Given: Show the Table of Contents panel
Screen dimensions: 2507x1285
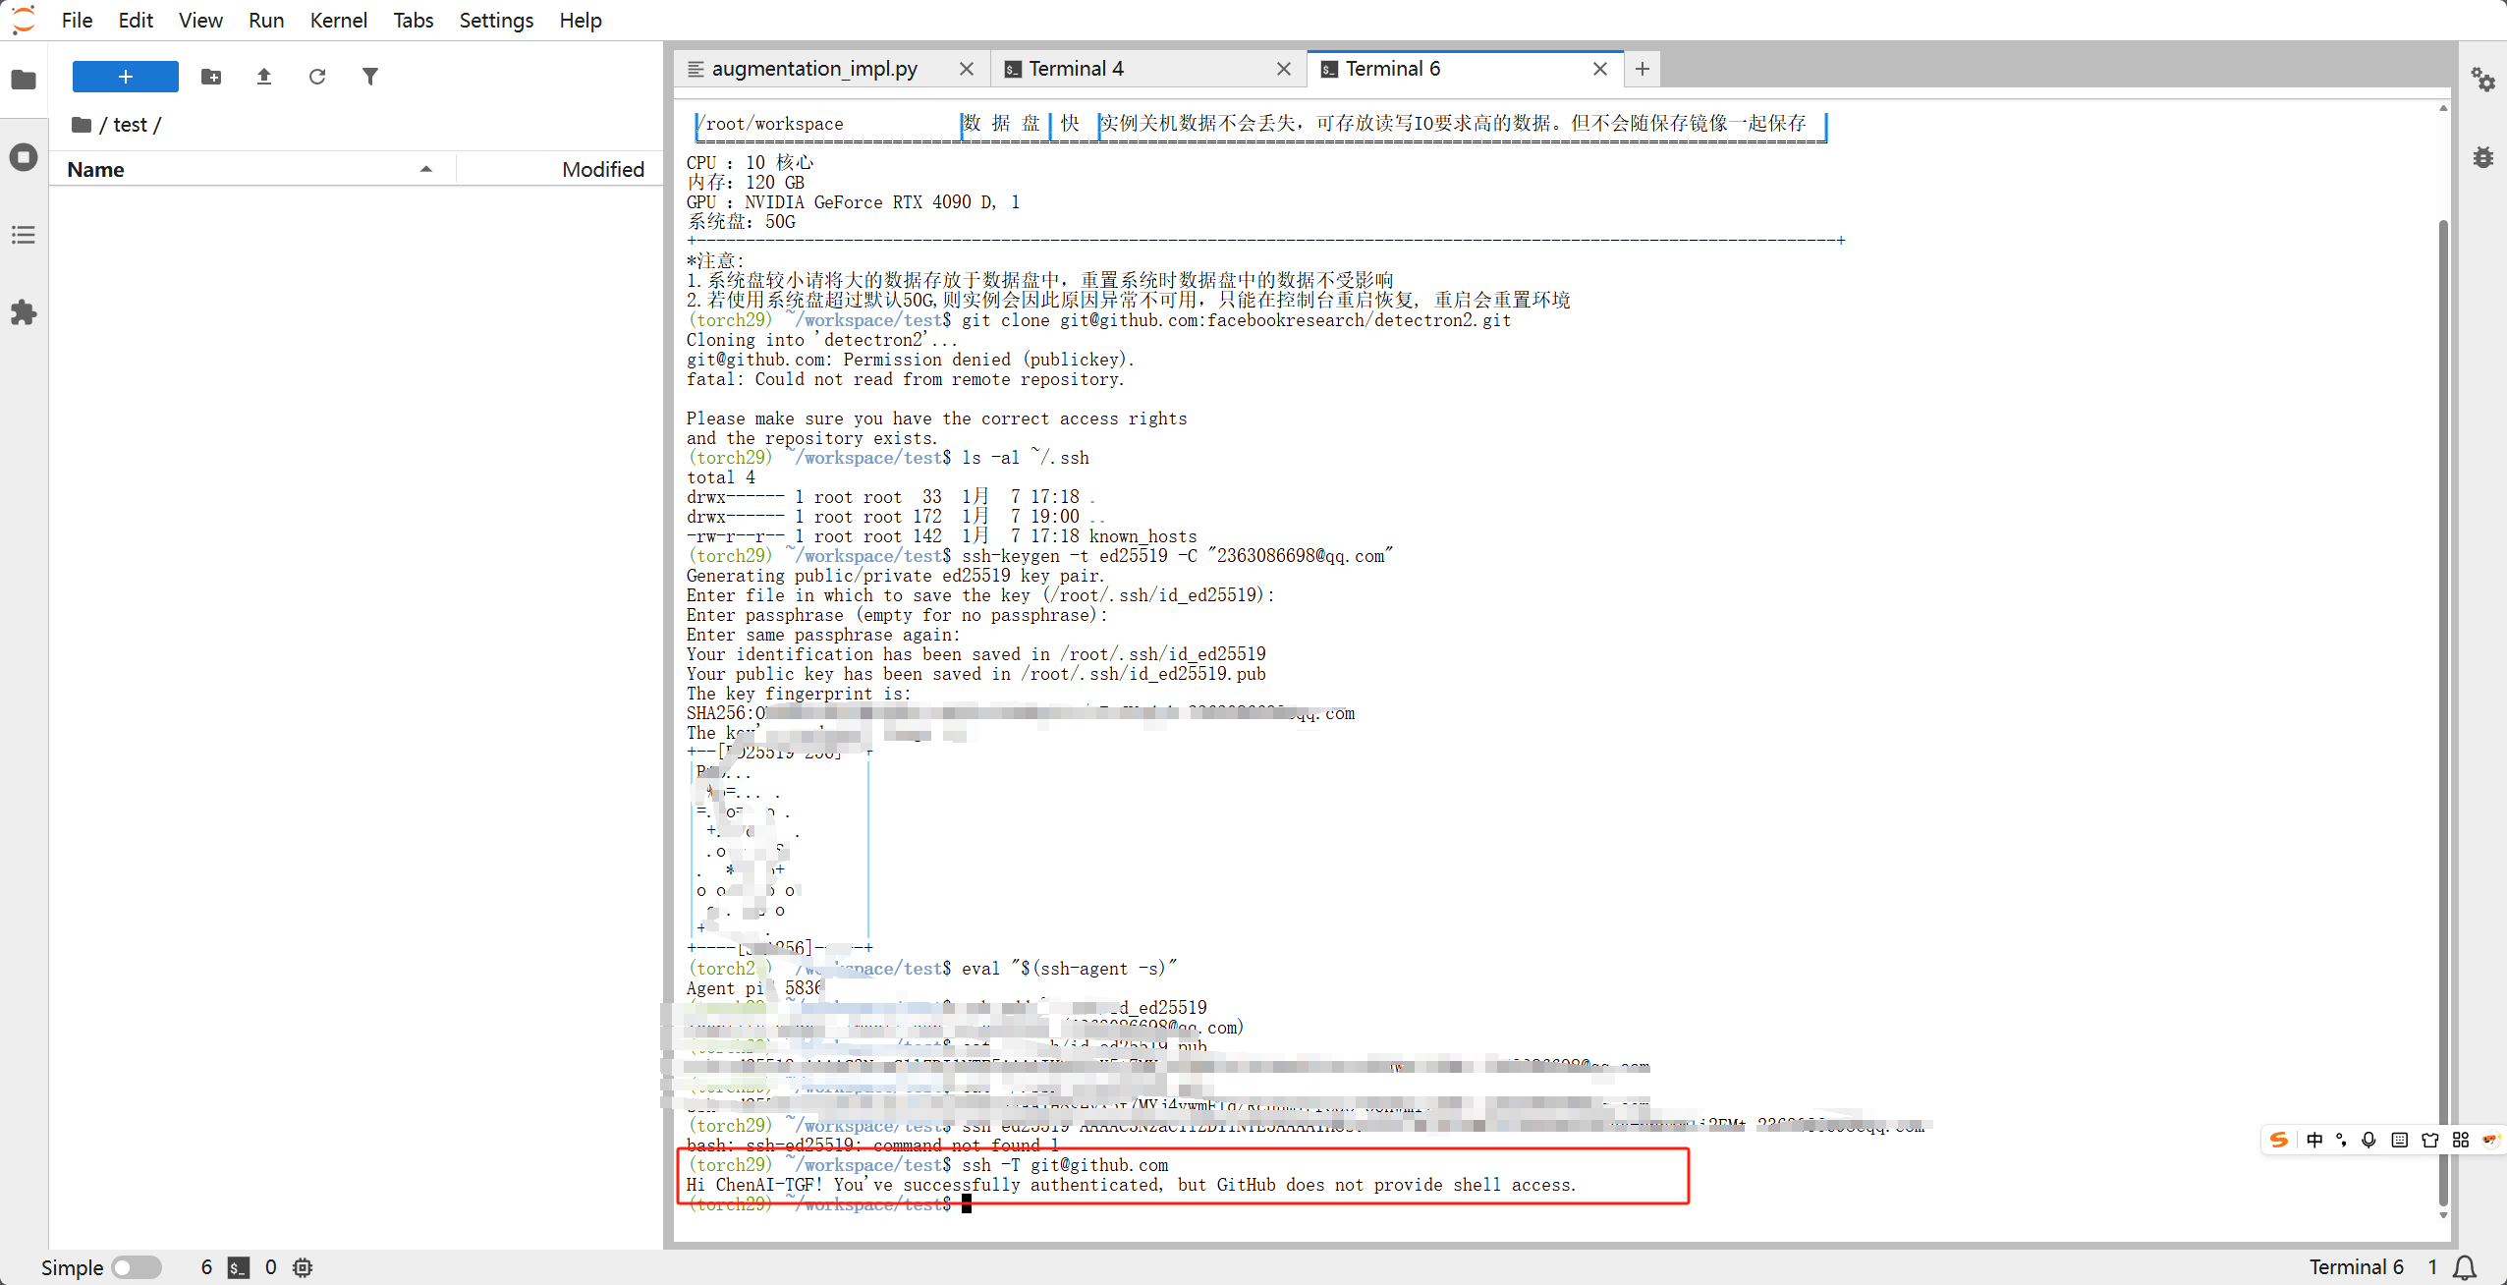Looking at the screenshot, I should [x=24, y=235].
